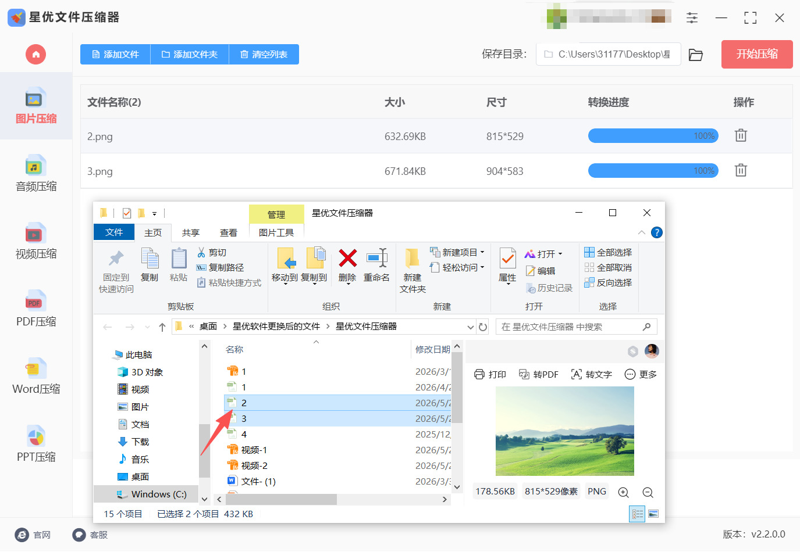Select PPT压缩 in the sidebar
Image resolution: width=800 pixels, height=552 pixels.
[x=35, y=445]
